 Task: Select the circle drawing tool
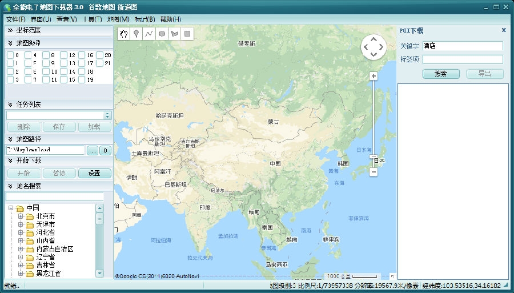tap(162, 34)
